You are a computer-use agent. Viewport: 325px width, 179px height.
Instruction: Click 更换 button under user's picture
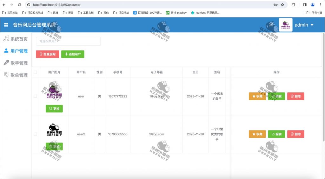point(54,109)
